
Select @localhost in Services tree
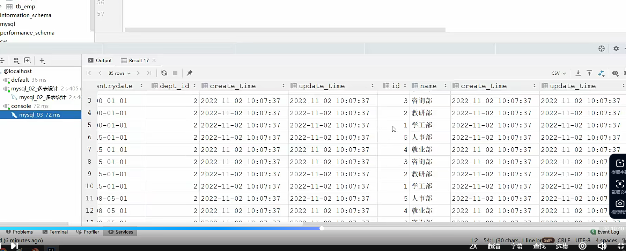17,71
